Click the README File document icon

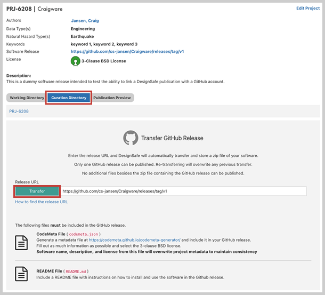(22, 274)
